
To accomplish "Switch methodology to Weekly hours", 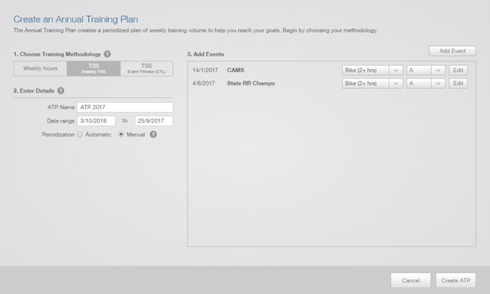I will tap(41, 69).
